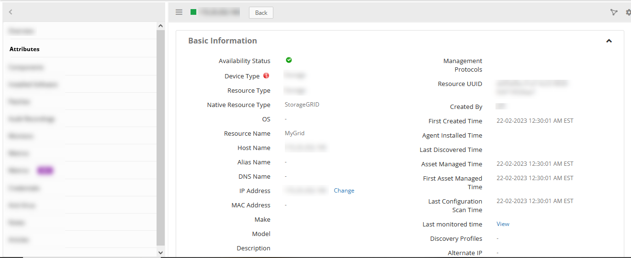Click the red alert icon beside Device Type

(266, 75)
